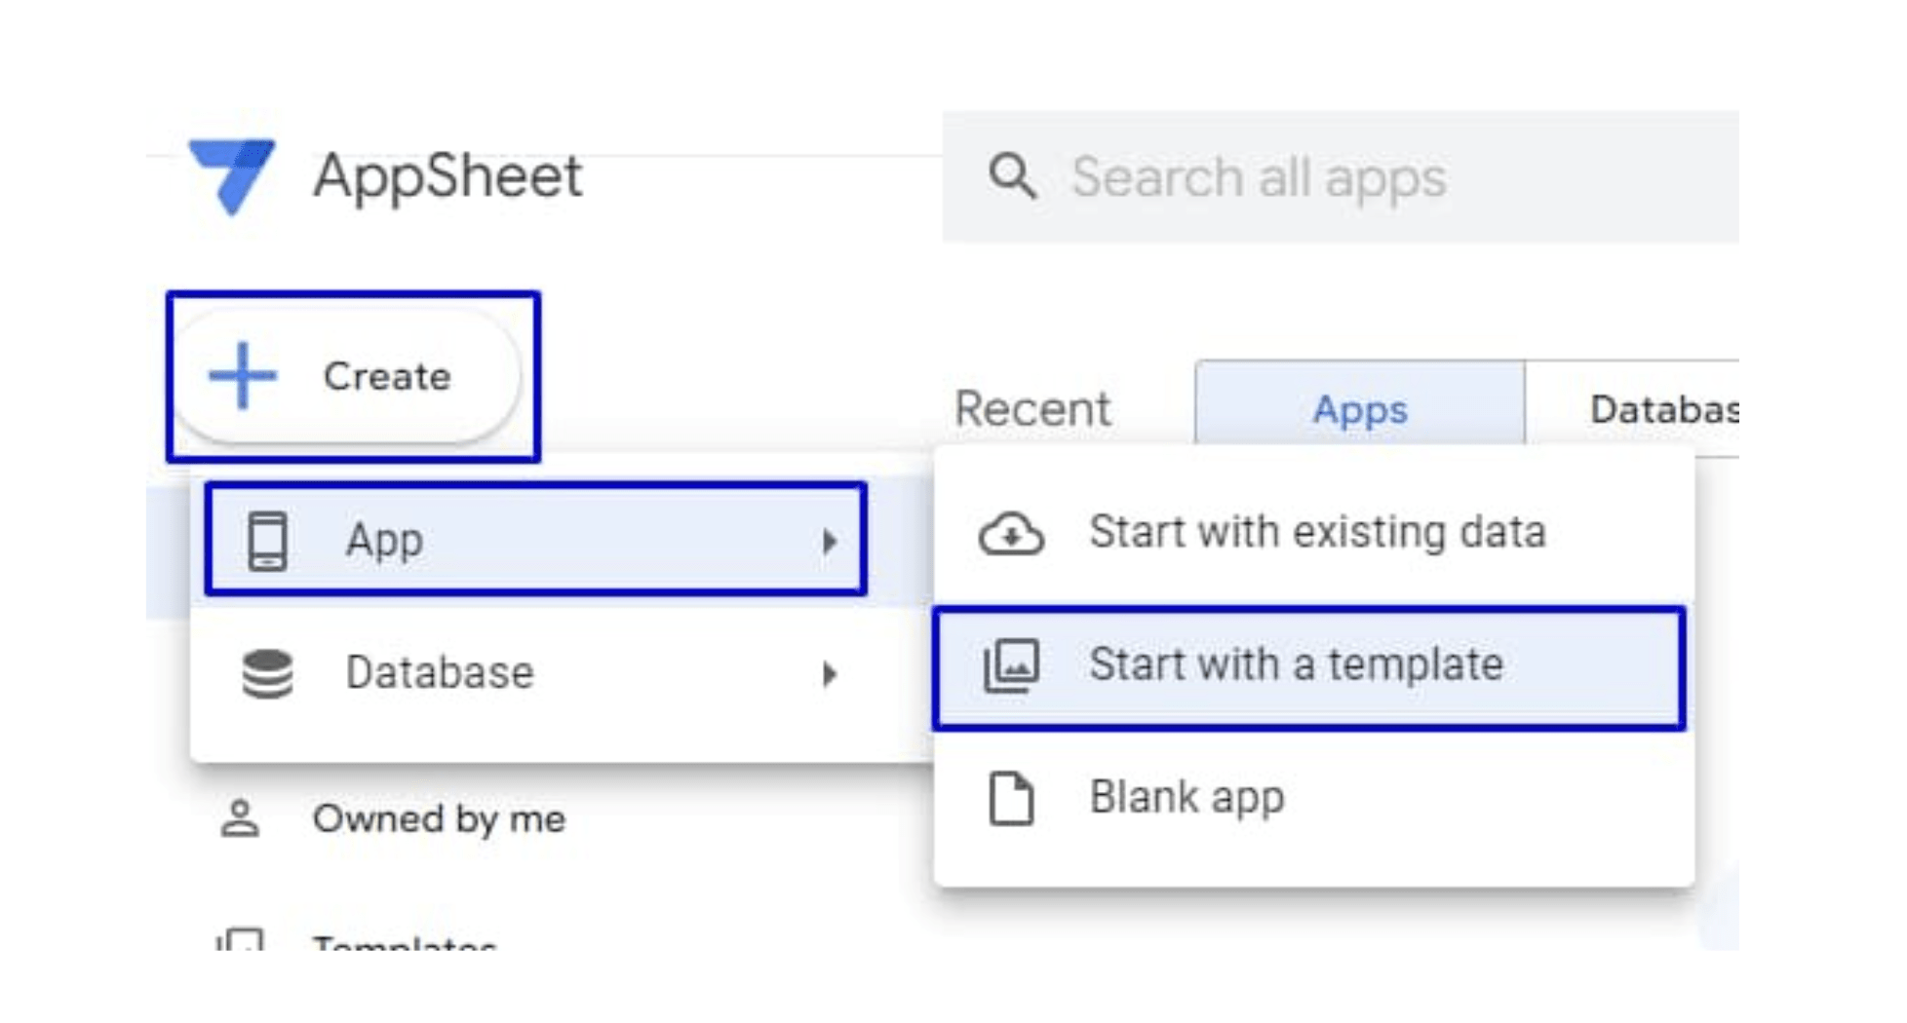
Task: Click the blank page icon
Action: 1011,798
